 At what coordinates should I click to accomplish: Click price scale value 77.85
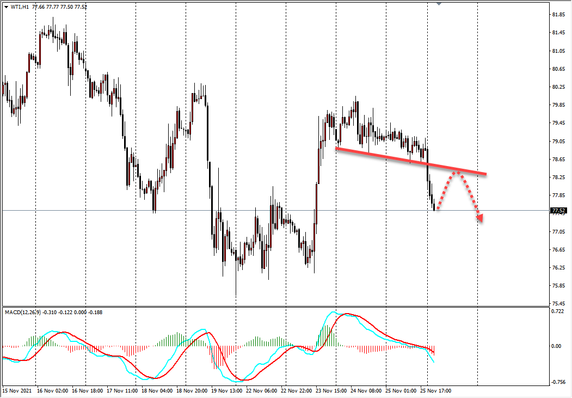coord(558,195)
